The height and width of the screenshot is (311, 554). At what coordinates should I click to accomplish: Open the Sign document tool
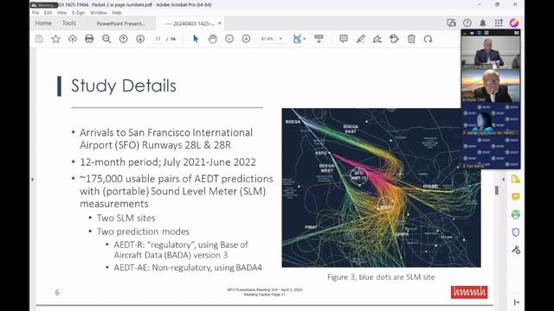click(x=377, y=39)
